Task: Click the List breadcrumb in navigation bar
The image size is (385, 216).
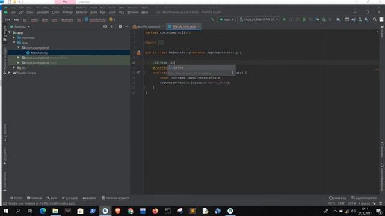Action: tap(7, 20)
